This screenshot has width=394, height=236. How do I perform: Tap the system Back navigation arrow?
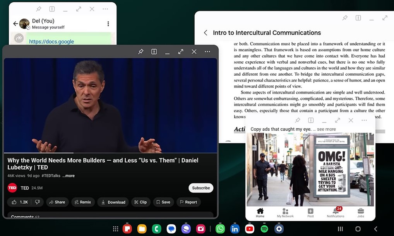pos(376,229)
